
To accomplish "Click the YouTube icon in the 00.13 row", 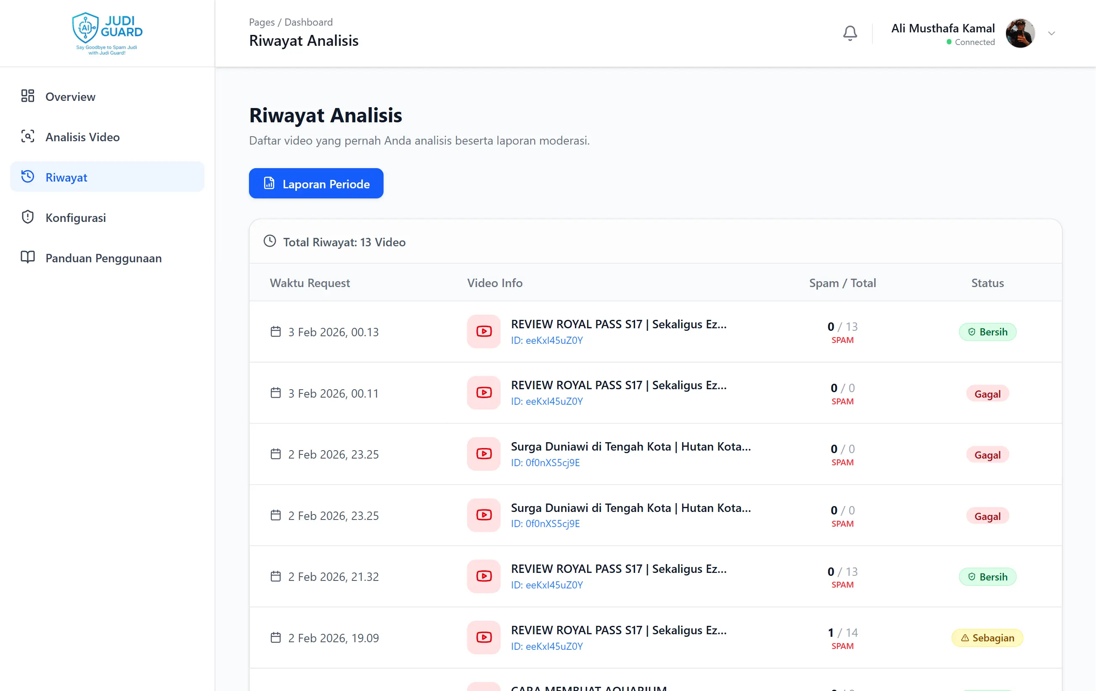I will 484,332.
